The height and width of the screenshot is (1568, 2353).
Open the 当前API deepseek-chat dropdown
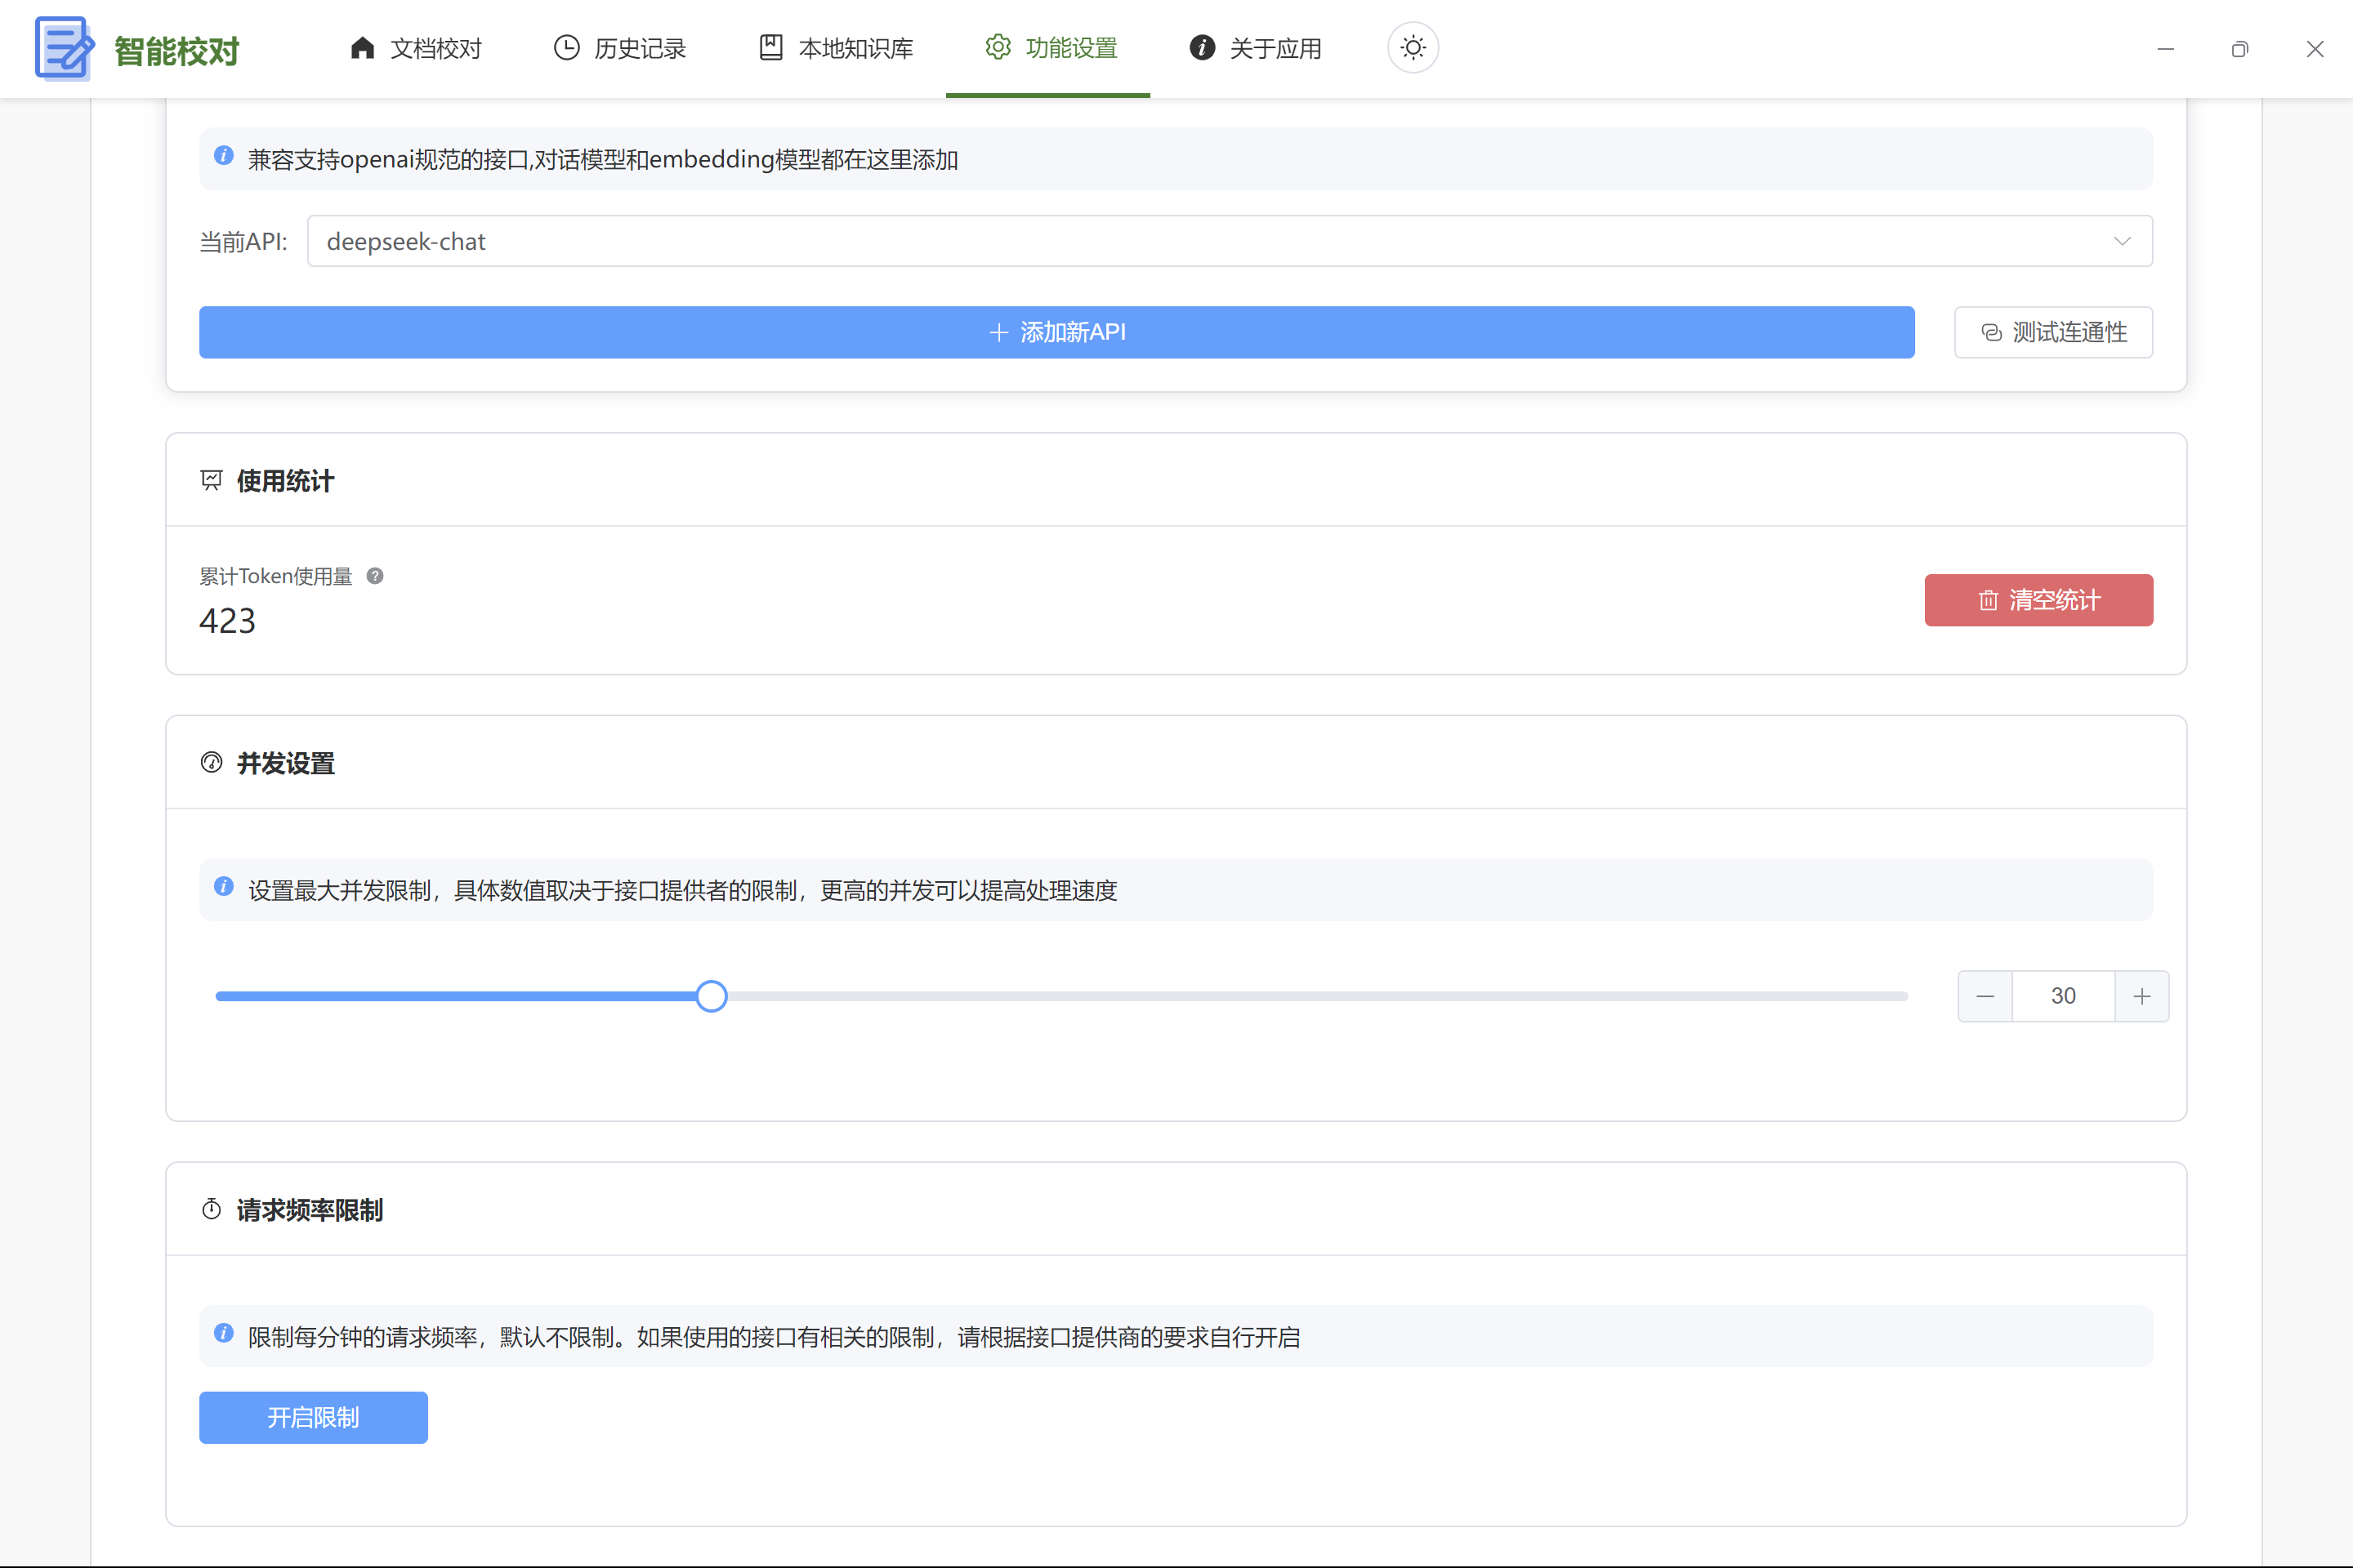pyautogui.click(x=1200, y=241)
